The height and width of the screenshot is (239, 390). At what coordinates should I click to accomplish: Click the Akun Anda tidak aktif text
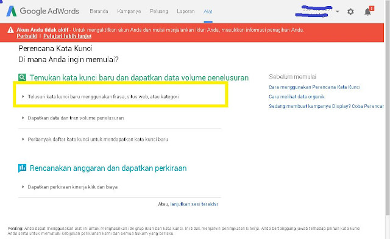point(42,30)
